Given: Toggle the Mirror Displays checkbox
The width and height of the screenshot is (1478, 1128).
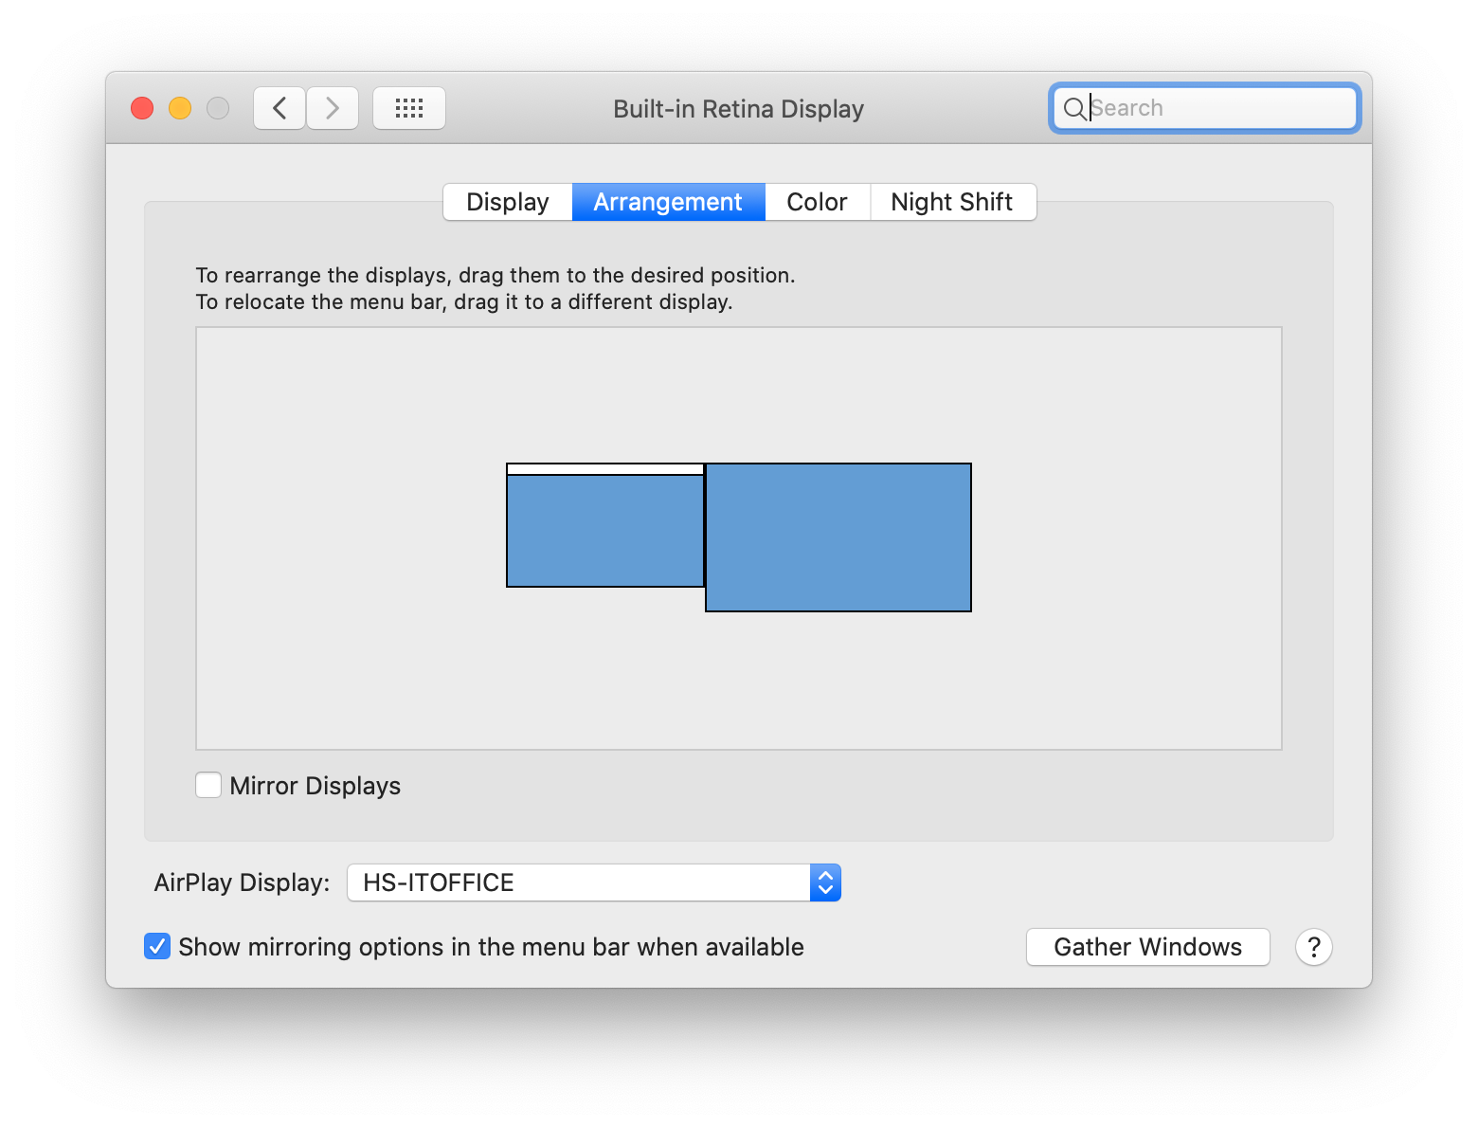Looking at the screenshot, I should click(x=207, y=785).
